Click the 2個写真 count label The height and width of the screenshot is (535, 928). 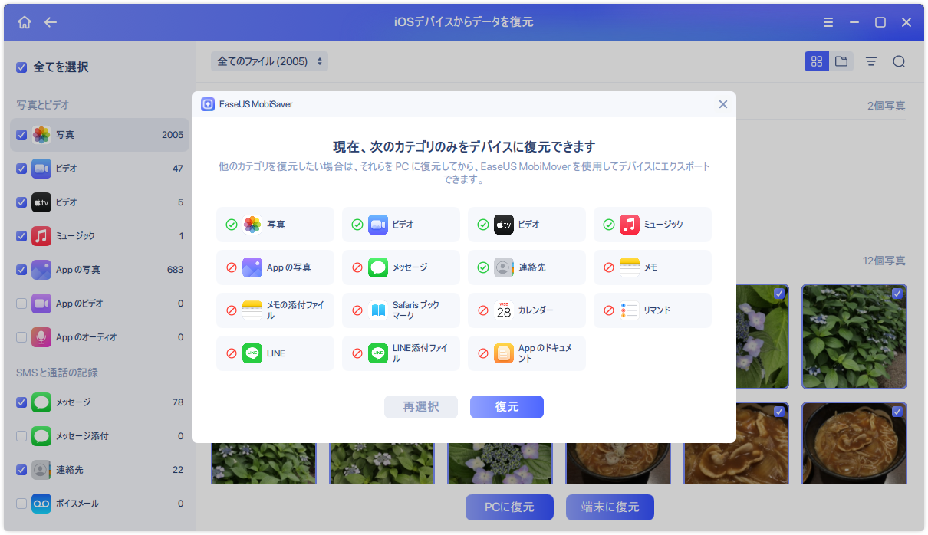pos(886,106)
